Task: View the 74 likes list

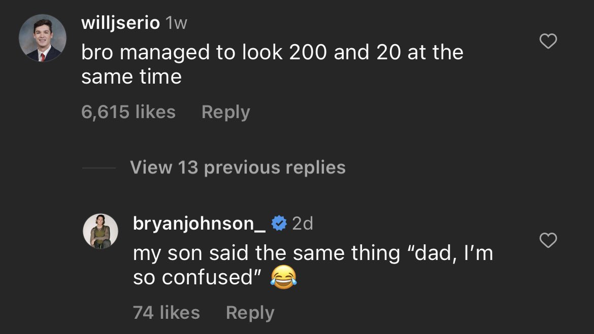Action: click(166, 313)
